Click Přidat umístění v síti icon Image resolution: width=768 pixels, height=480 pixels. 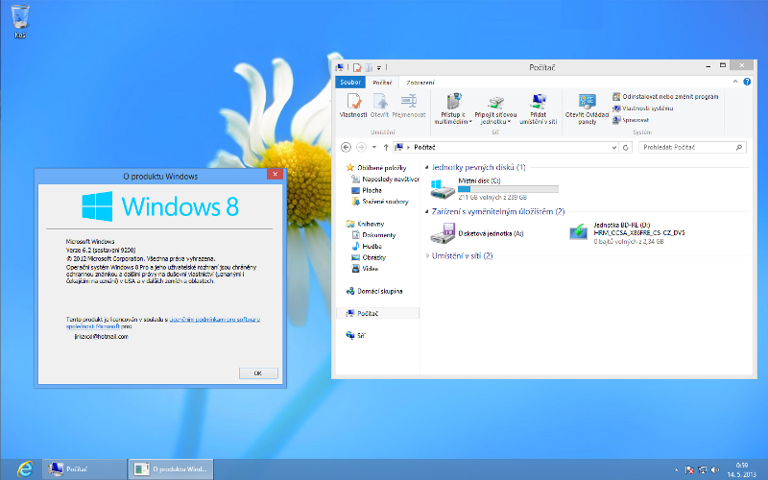click(538, 108)
